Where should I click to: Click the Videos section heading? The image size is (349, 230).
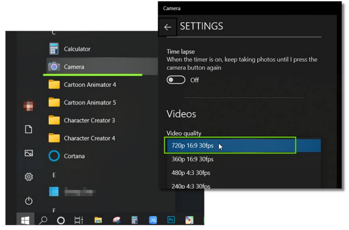click(181, 114)
